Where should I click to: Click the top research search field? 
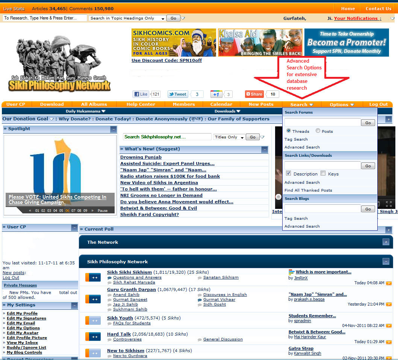(x=45, y=18)
